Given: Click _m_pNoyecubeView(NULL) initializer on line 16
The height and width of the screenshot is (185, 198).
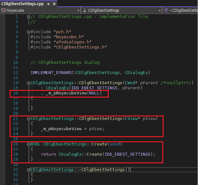Looking at the screenshot, I should tap(74, 93).
